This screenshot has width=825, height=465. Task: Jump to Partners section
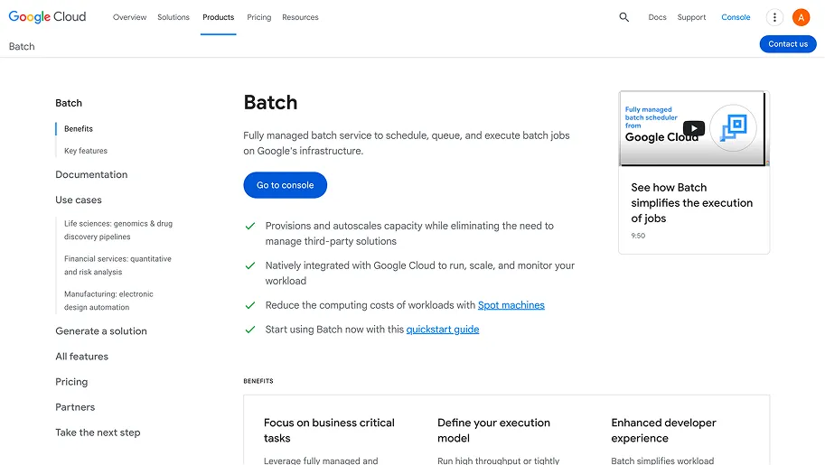75,407
